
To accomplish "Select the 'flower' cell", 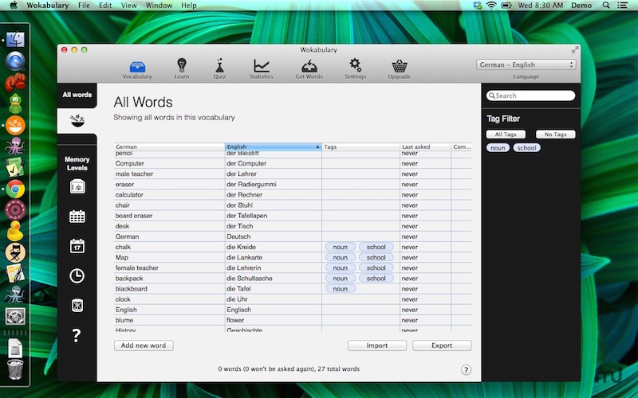I will (273, 321).
